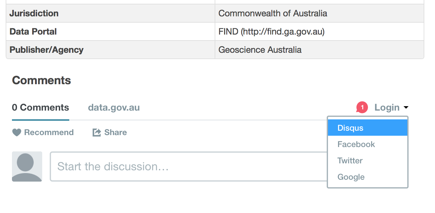Image resolution: width=435 pixels, height=213 pixels.
Task: Expand the Login dropdown arrow
Action: point(406,108)
